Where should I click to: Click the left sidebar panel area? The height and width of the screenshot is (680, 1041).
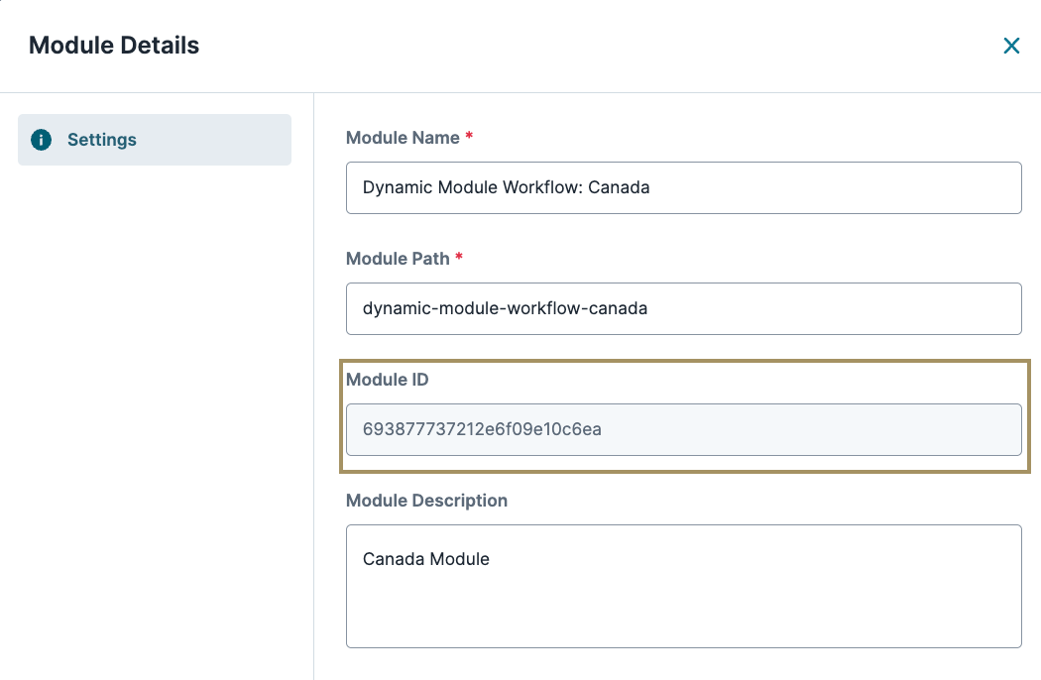click(154, 397)
